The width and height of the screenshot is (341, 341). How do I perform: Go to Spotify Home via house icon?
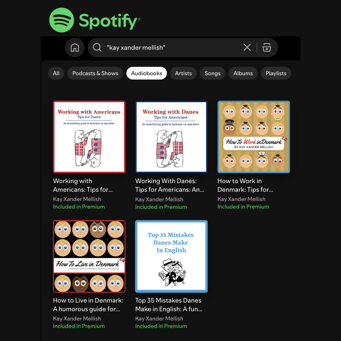pyautogui.click(x=75, y=47)
